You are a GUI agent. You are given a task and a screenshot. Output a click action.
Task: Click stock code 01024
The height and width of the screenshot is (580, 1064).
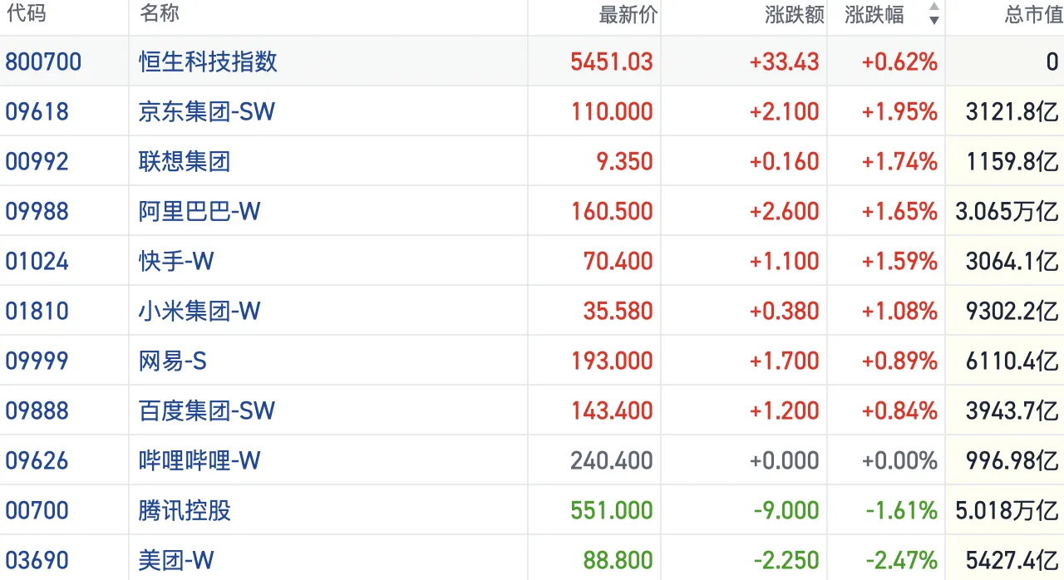(x=37, y=261)
